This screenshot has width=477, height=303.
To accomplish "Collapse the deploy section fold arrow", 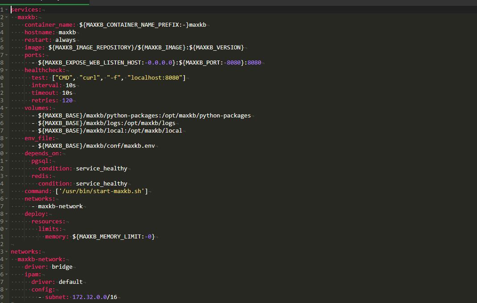I will point(6,214).
